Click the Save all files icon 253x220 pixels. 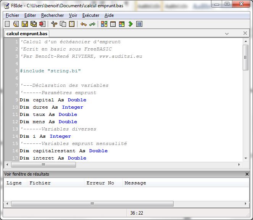pos(34,24)
